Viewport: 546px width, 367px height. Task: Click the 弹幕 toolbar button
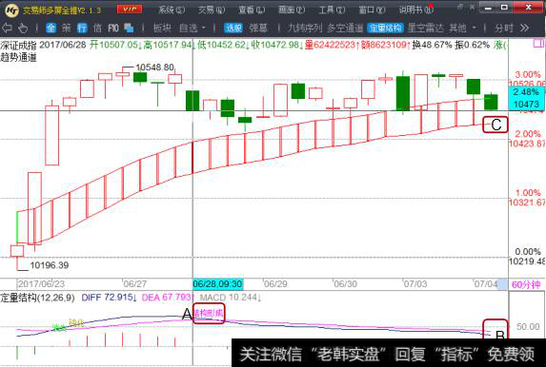(258, 28)
